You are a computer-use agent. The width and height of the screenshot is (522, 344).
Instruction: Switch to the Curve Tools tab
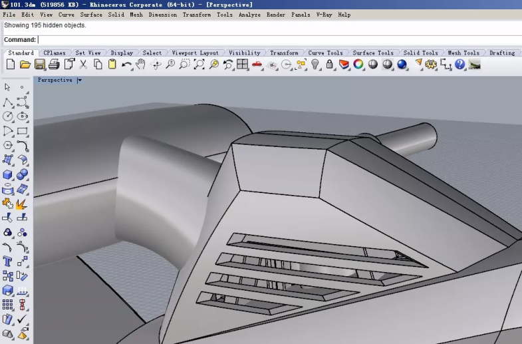[x=325, y=53]
